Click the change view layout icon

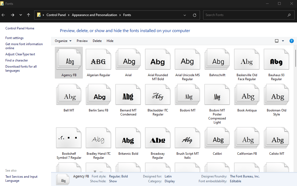click(277, 41)
